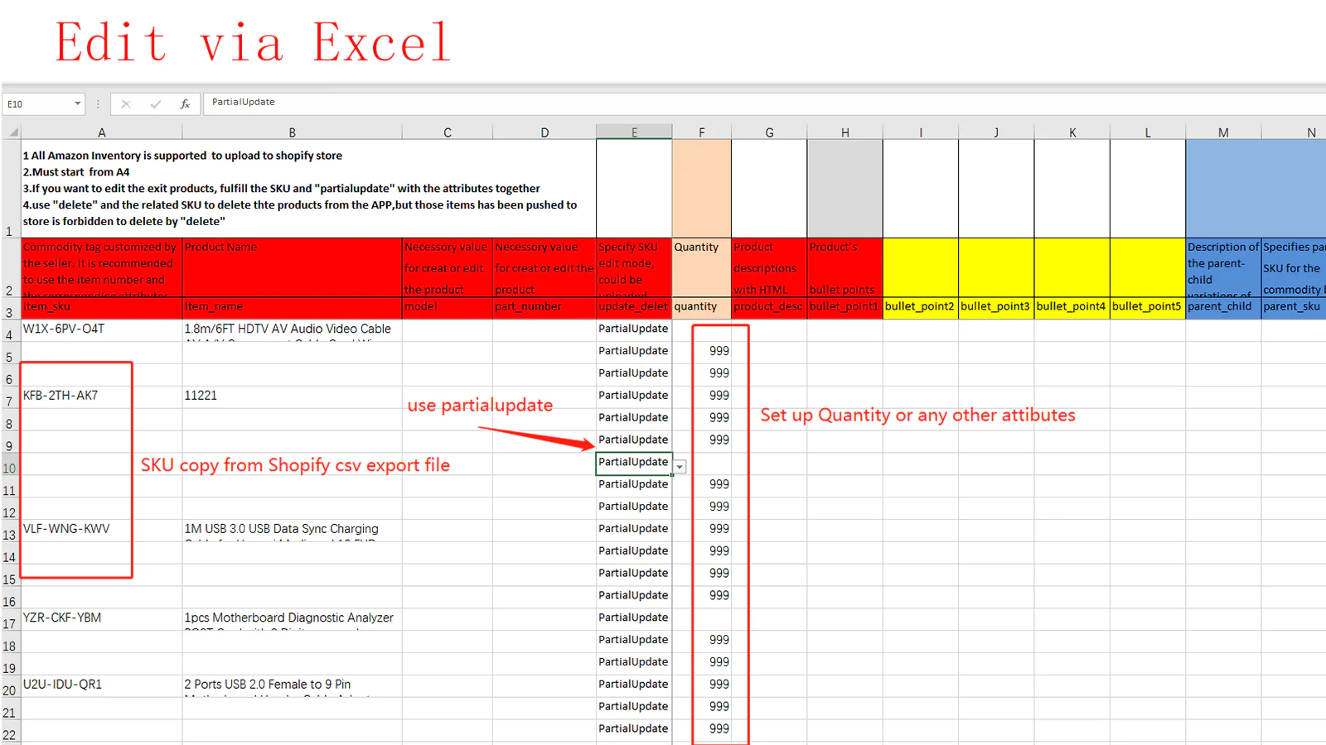This screenshot has height=745, width=1326.
Task: Select column M header
Action: click(1222, 132)
